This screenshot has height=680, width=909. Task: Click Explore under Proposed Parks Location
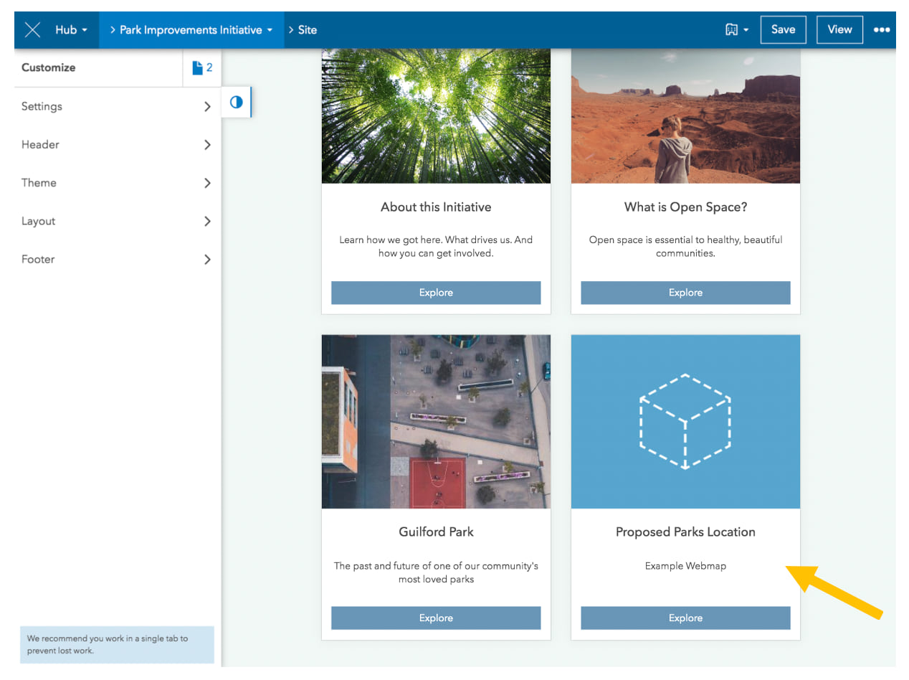685,618
